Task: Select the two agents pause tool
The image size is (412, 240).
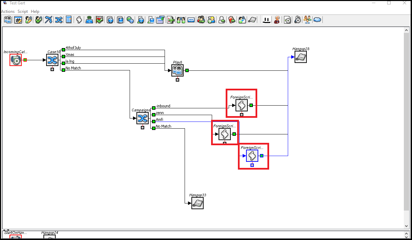Action: (181, 20)
